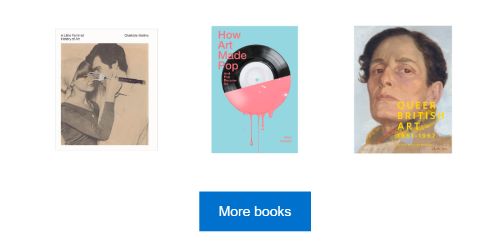Click the pink 'How Art Made Pop' title text
Viewport: 501px width, 237px height.
pos(231,50)
